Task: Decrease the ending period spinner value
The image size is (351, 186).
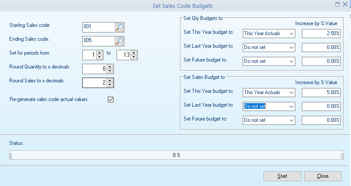Action: [134, 57]
